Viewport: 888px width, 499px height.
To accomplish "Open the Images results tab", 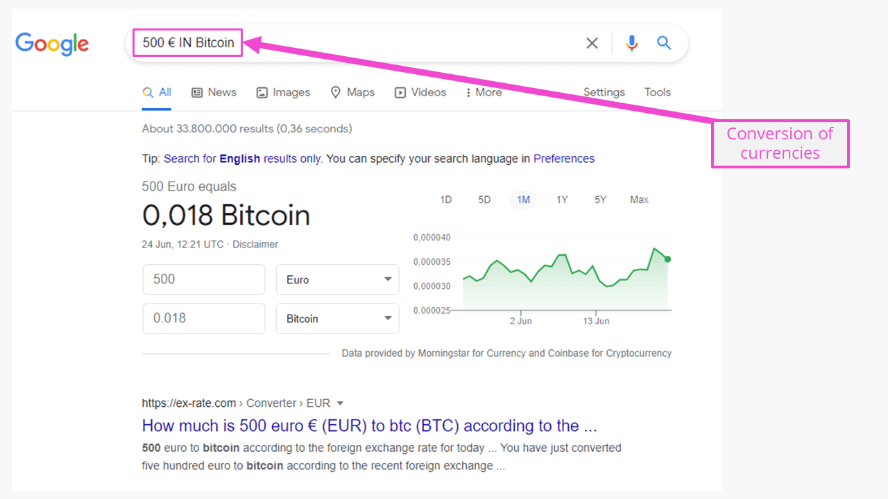I will pos(283,92).
